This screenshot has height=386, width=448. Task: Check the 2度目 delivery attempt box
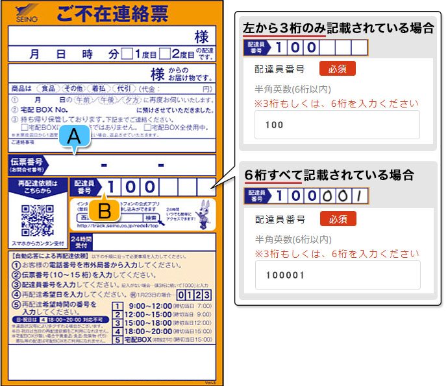pos(165,53)
